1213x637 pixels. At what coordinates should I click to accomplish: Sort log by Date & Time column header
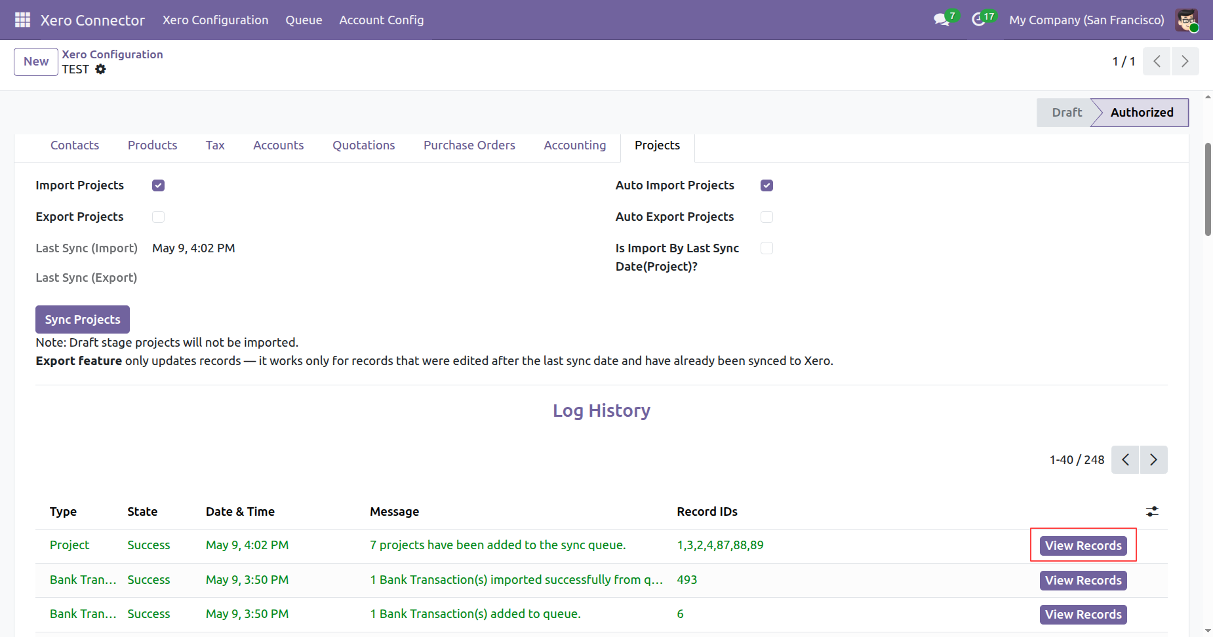240,512
